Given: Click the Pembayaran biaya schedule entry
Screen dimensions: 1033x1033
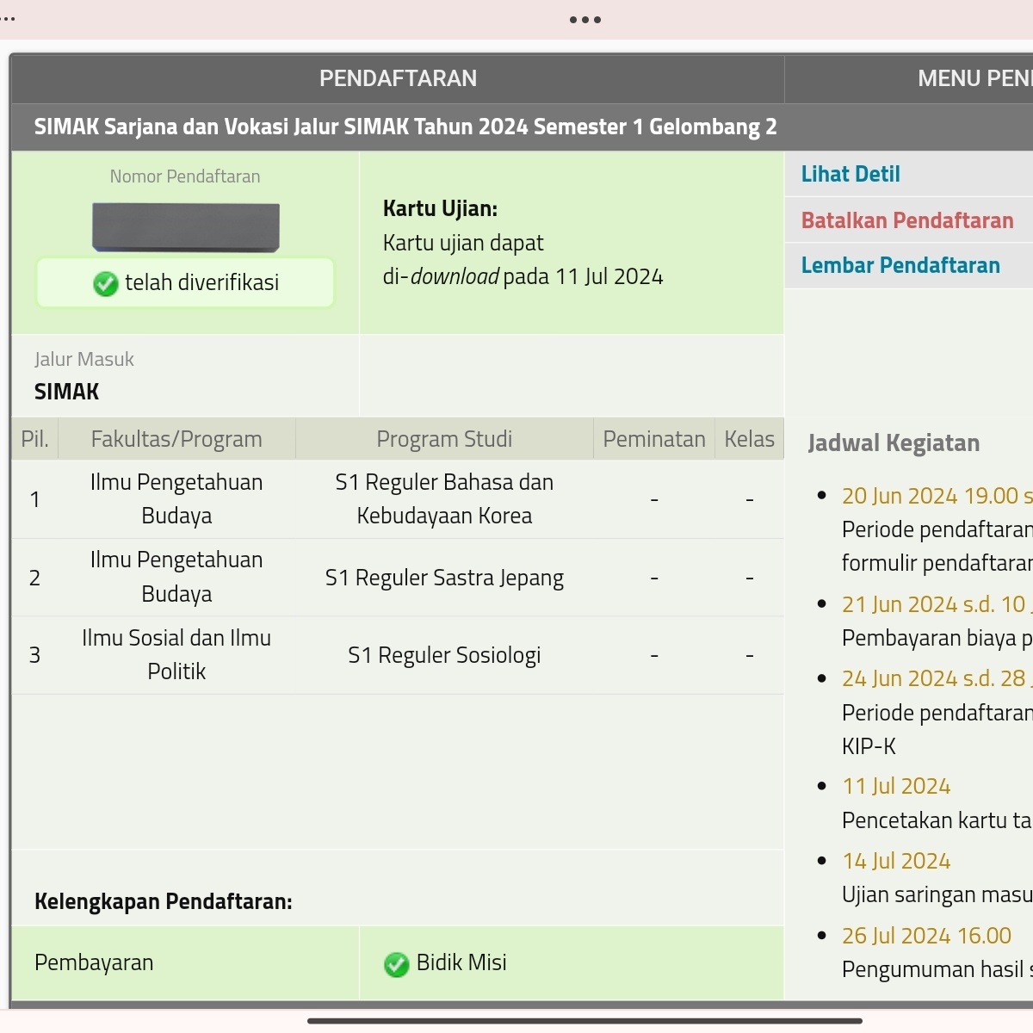Looking at the screenshot, I should coord(937,638).
